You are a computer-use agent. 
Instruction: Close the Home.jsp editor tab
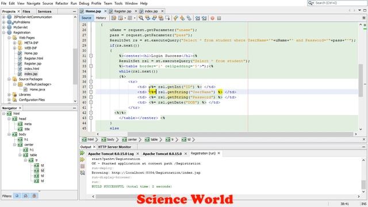coord(105,11)
